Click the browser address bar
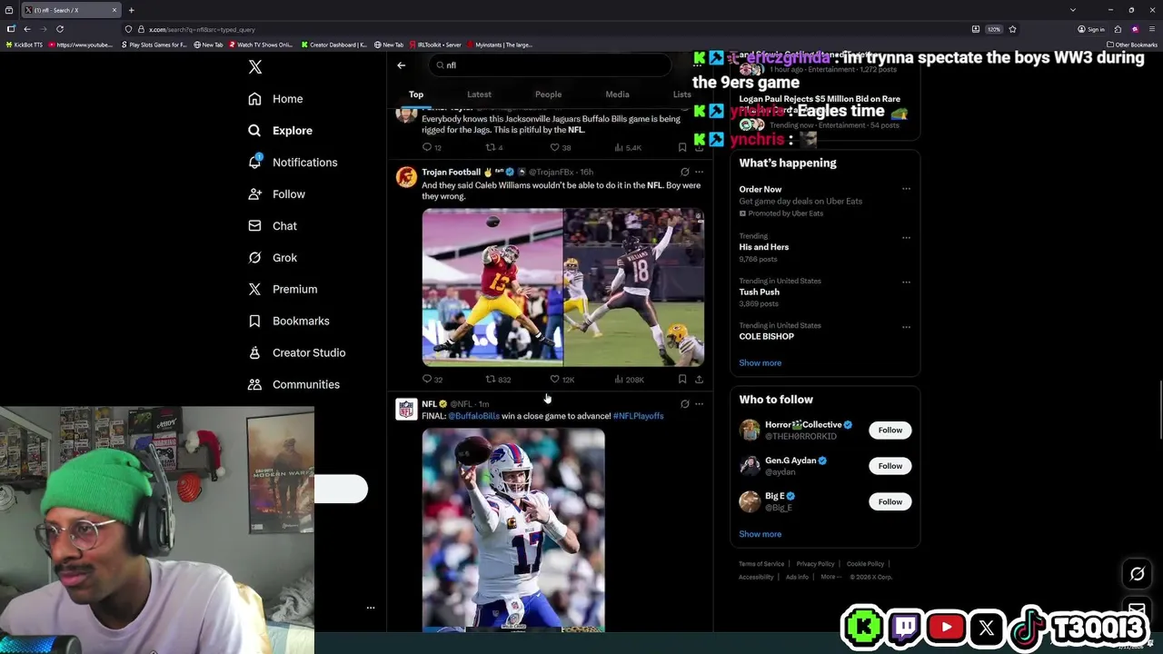1163x654 pixels. 545,29
